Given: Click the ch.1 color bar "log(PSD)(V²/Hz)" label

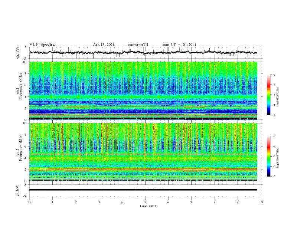Looking at the screenshot, I should point(278,96).
